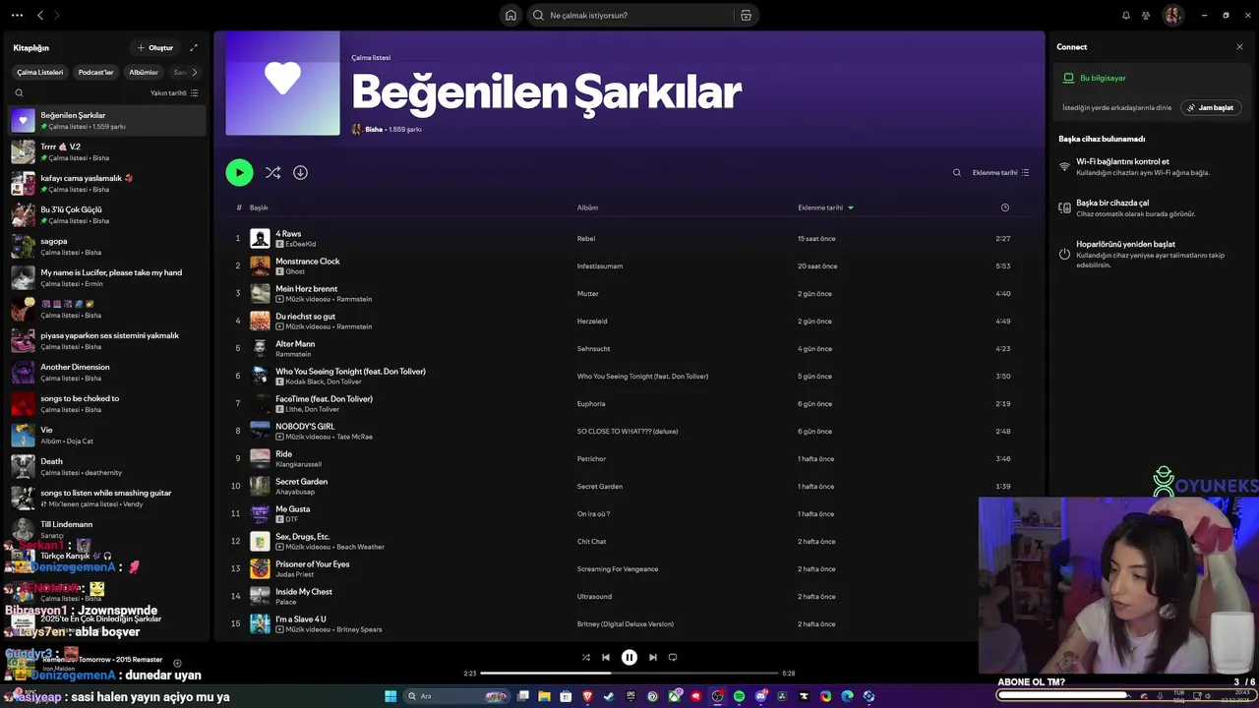
Task: Skip to the next track
Action: (x=652, y=657)
